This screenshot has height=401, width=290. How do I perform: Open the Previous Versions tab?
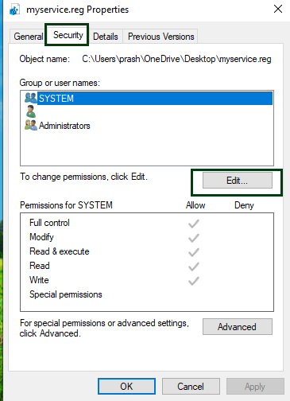160,37
